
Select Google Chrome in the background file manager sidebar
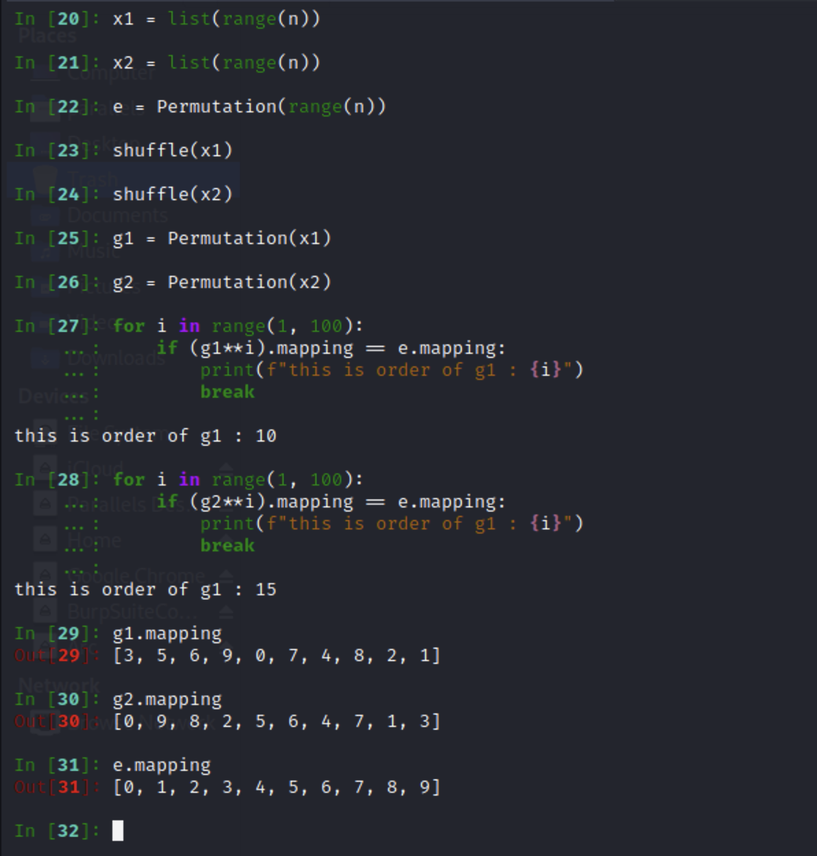136,575
